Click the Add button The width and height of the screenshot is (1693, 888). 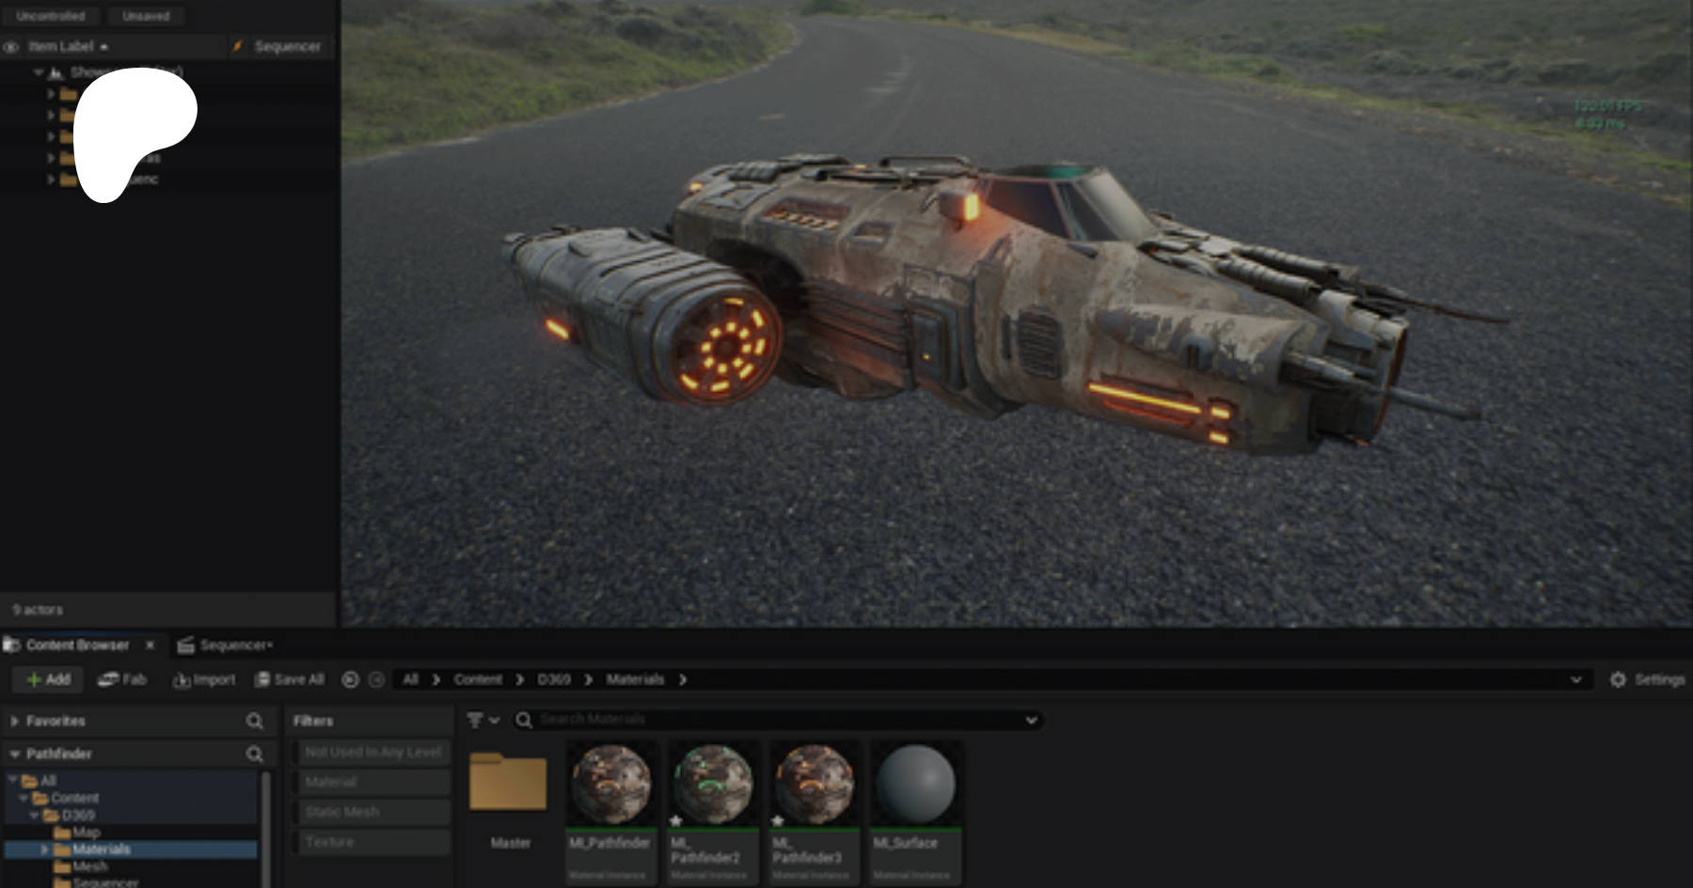(48, 679)
